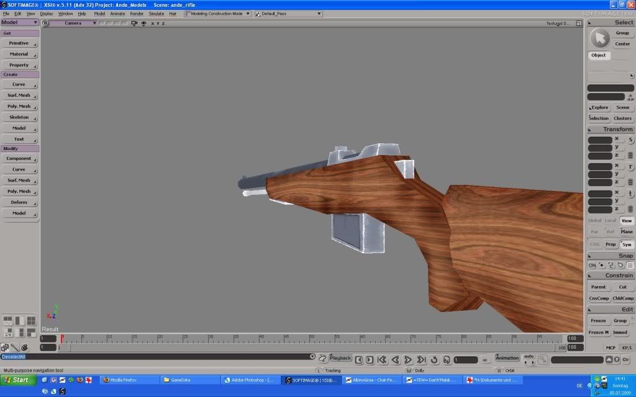
Task: Click the large Select arrow tool
Action: [x=599, y=38]
